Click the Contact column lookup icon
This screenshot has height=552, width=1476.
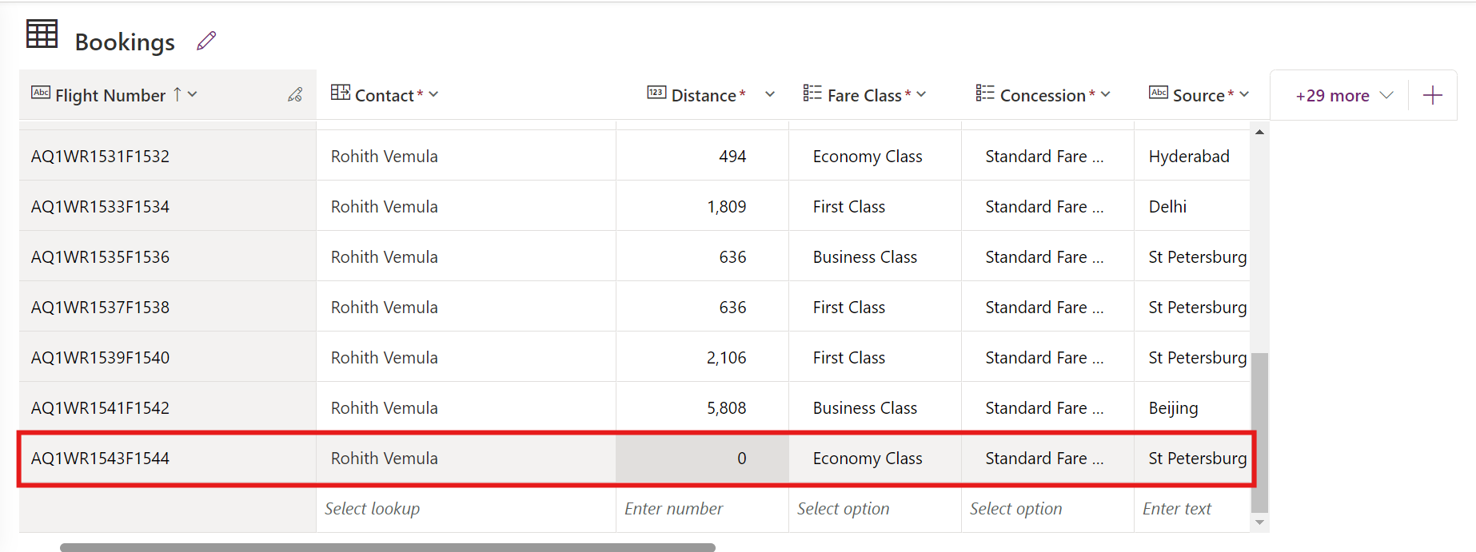click(340, 93)
